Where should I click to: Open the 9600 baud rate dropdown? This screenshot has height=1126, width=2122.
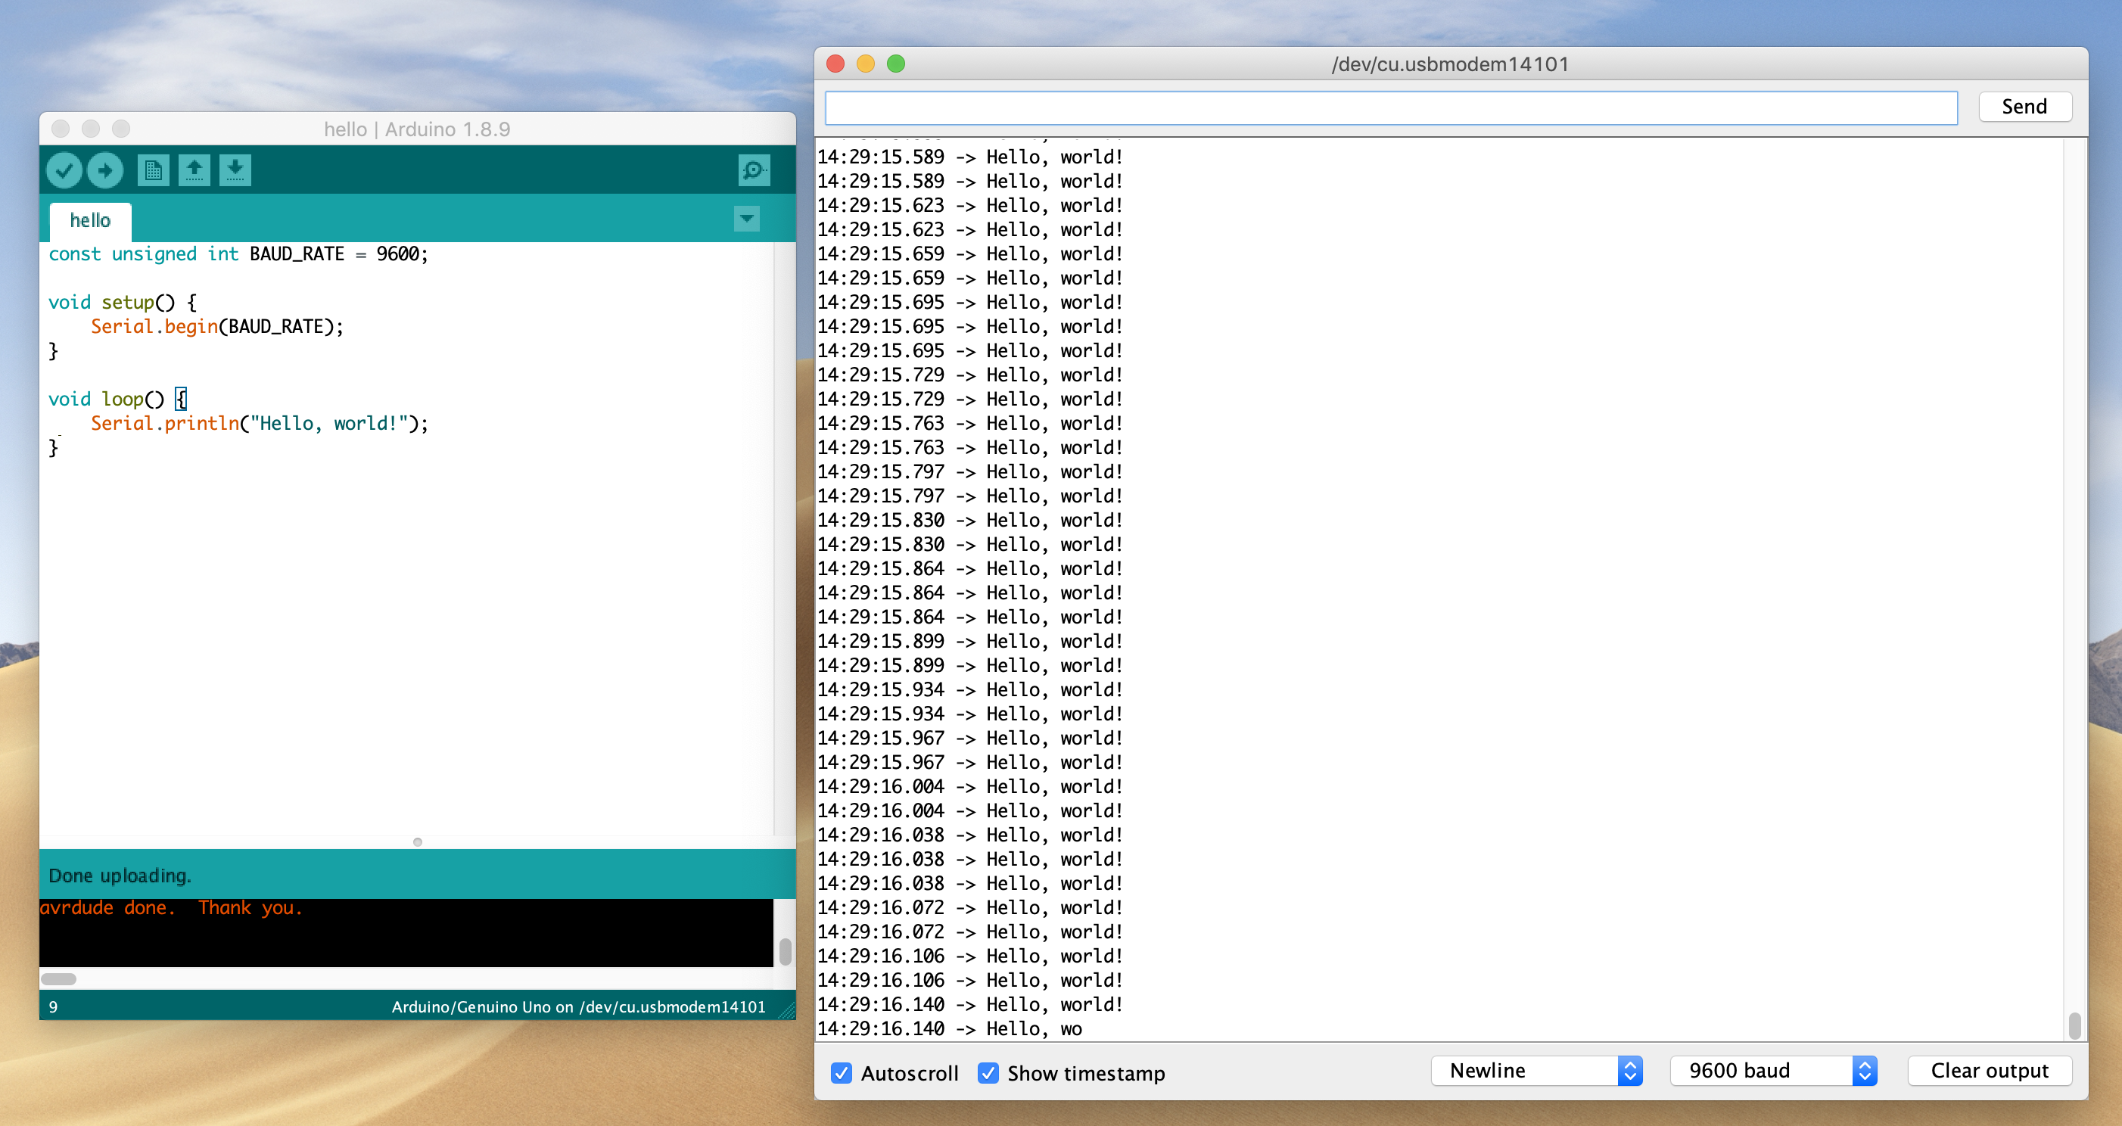click(x=1772, y=1071)
